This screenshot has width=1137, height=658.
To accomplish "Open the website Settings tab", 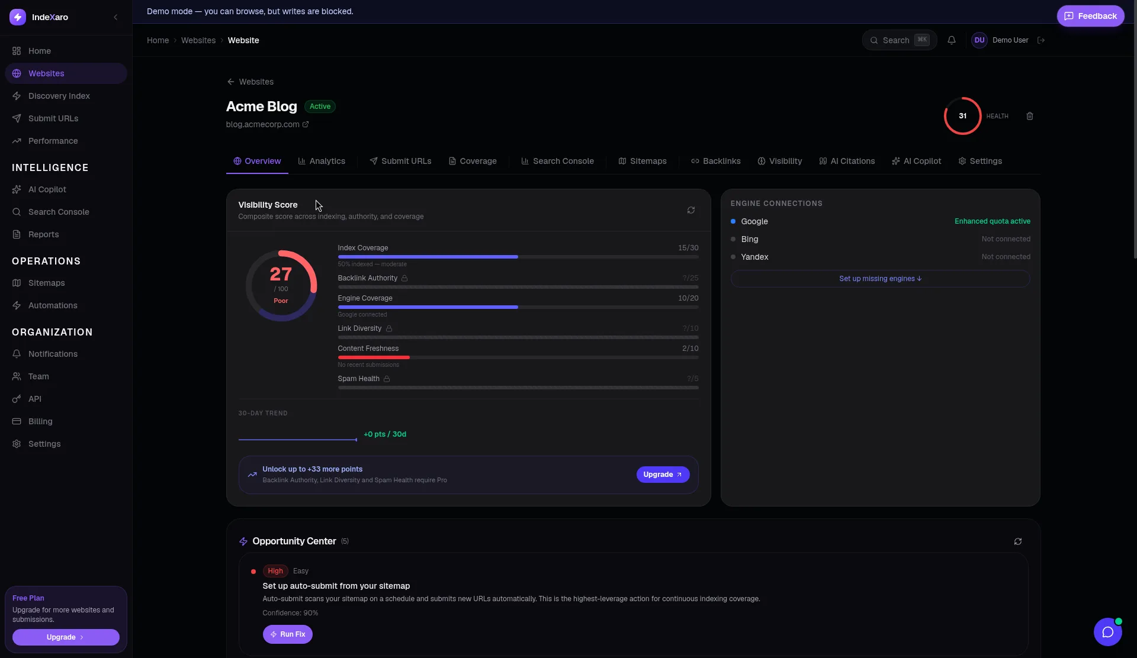I will point(980,161).
